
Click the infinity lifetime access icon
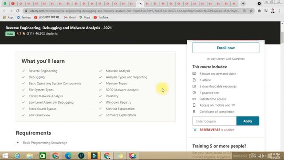[194, 99]
